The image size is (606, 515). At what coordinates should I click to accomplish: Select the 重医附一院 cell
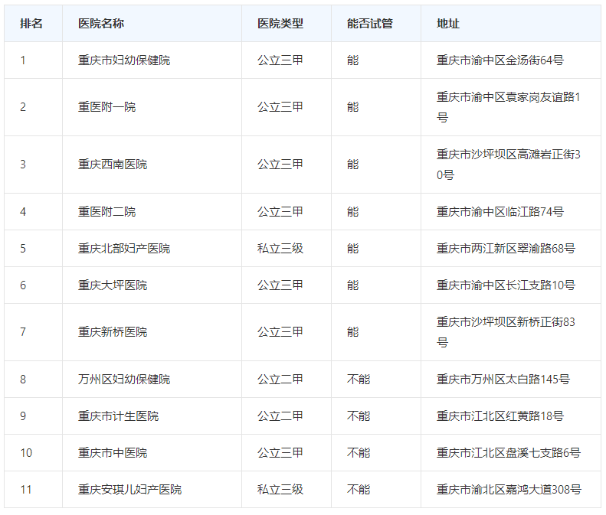click(x=106, y=107)
